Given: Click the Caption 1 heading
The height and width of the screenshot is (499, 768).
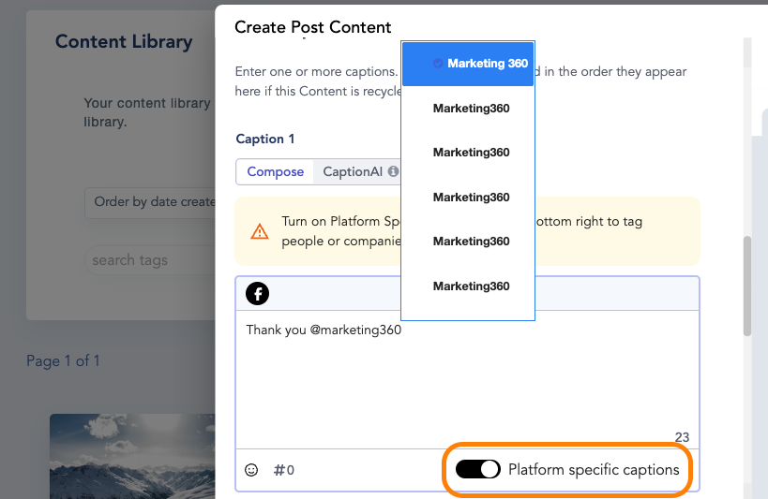Looking at the screenshot, I should tap(265, 139).
